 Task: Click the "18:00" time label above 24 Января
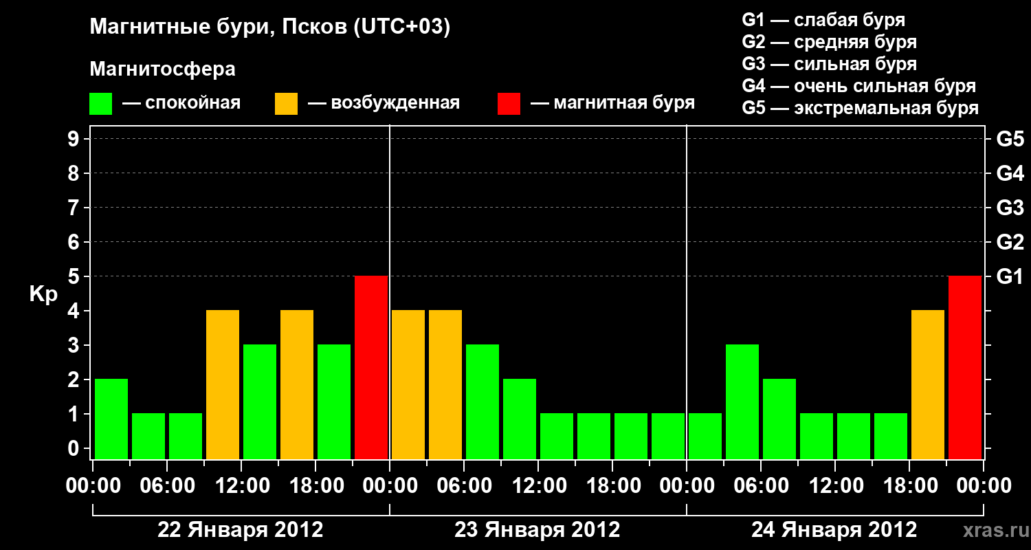(x=909, y=486)
